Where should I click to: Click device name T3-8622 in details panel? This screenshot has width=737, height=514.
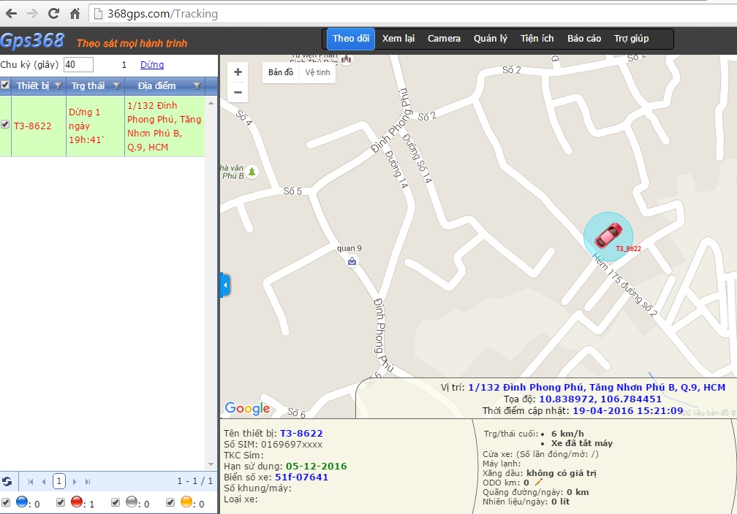click(301, 433)
